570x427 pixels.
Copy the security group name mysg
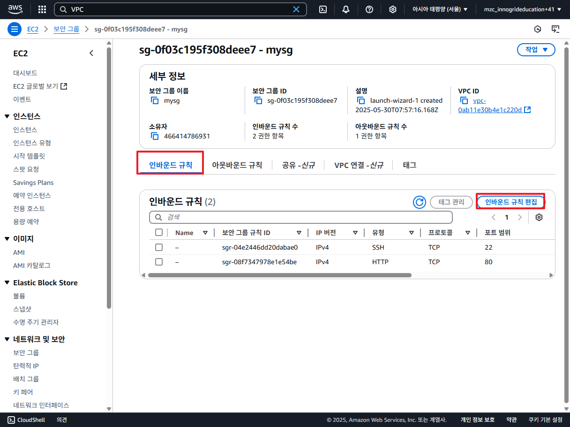pyautogui.click(x=155, y=100)
